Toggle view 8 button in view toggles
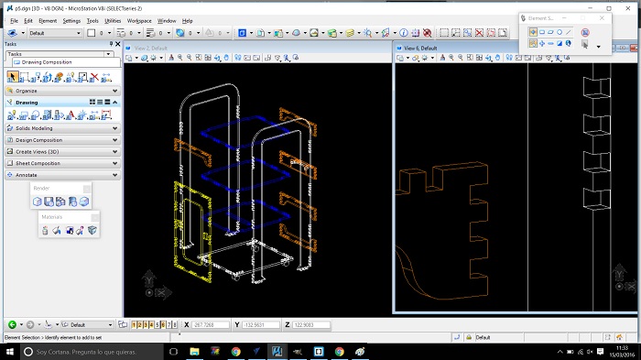The height and width of the screenshot is (360, 641). coord(175,325)
